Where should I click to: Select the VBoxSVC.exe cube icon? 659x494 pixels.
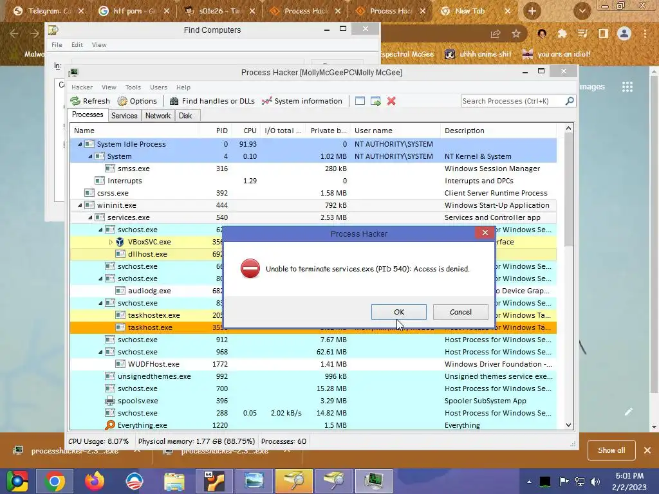click(x=120, y=242)
